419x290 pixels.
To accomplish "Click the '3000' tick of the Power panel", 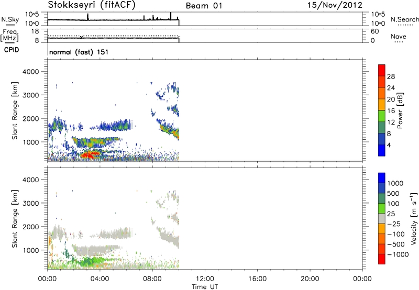I will coord(31,95).
